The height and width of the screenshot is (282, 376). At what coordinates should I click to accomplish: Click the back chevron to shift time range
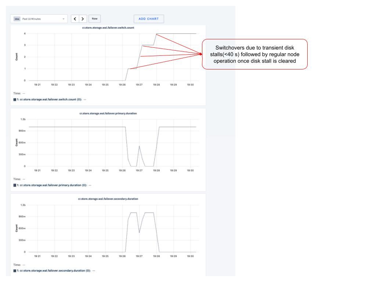pyautogui.click(x=75, y=19)
